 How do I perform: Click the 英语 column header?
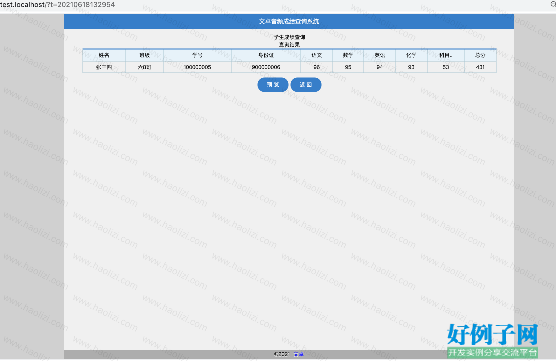(380, 55)
